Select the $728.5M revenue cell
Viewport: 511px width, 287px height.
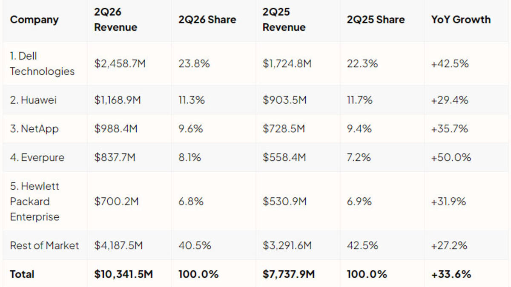click(284, 128)
